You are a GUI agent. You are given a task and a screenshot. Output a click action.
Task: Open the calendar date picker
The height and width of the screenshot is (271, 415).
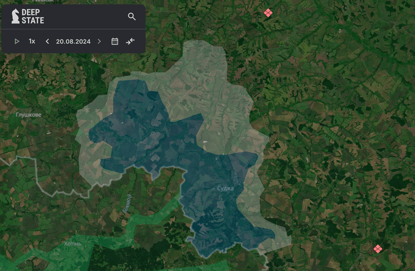point(115,41)
